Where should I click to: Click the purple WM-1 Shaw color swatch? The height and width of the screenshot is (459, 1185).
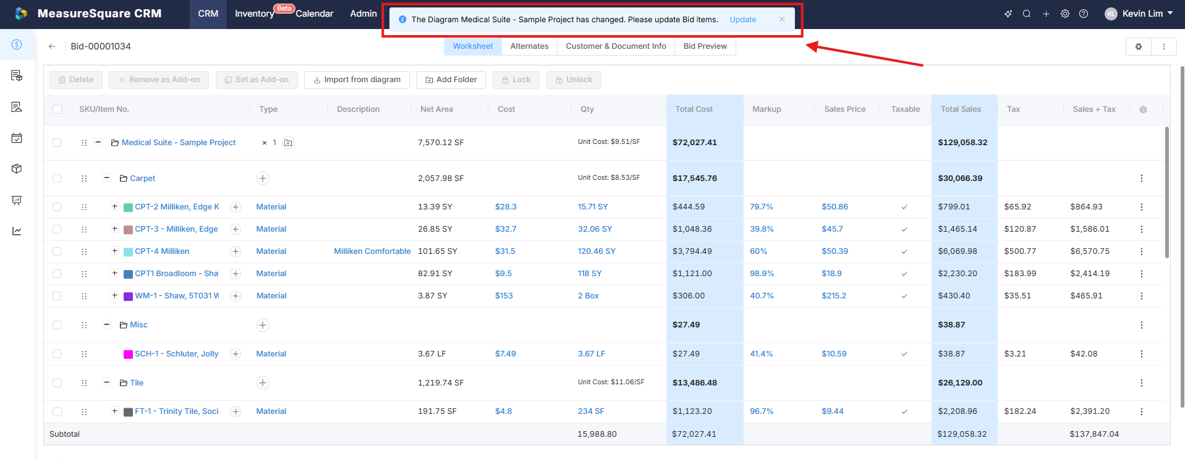[129, 297]
